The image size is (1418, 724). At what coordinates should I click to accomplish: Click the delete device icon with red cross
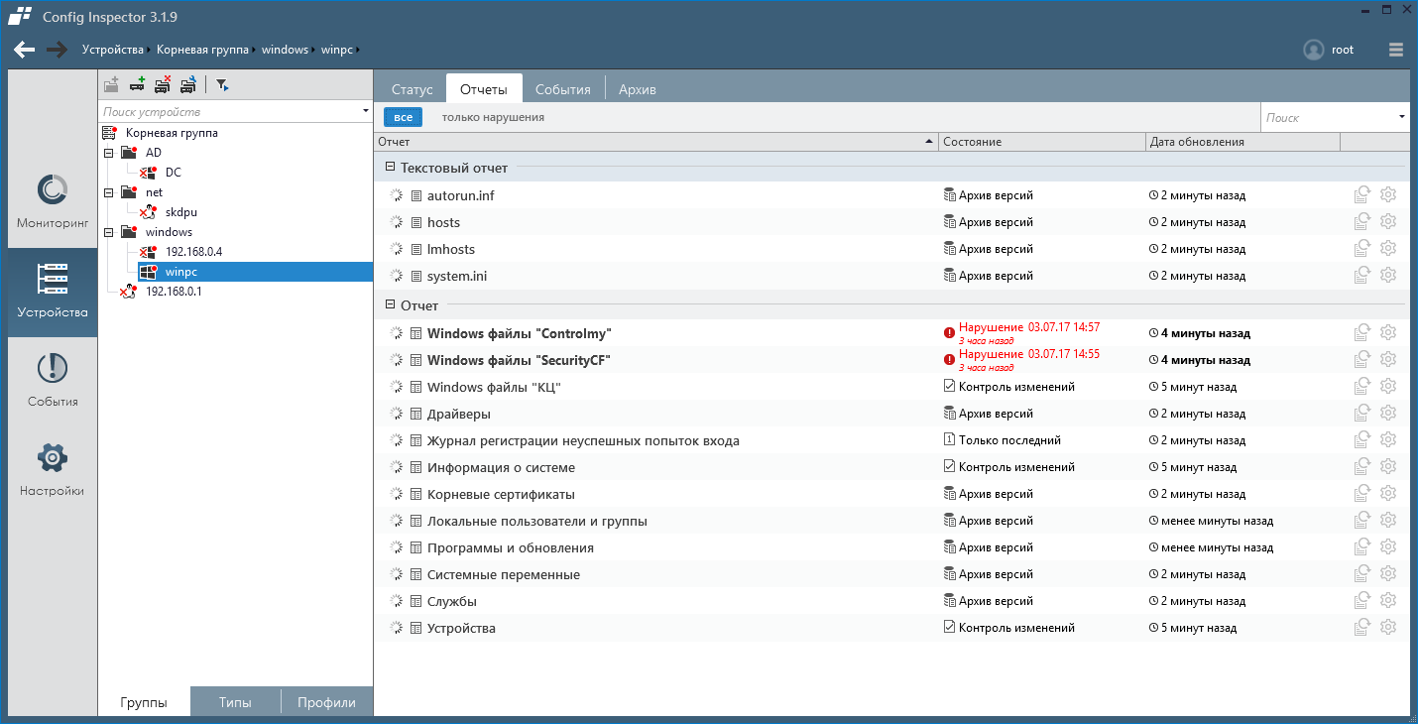tap(163, 85)
